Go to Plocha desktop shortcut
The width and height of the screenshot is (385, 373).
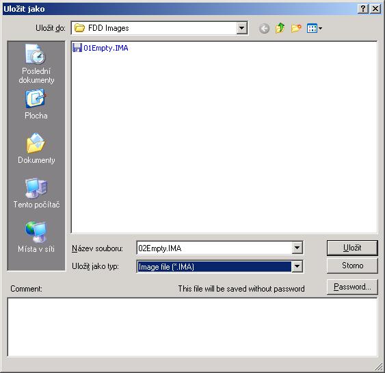[36, 105]
